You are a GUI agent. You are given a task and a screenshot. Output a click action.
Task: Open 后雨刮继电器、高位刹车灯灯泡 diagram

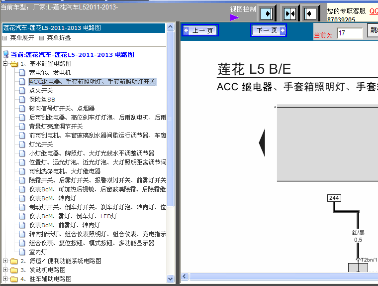tap(97, 118)
